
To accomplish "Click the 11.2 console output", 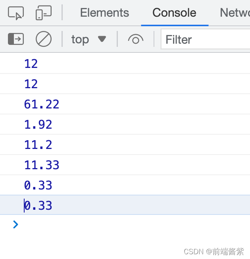I will tap(38, 145).
